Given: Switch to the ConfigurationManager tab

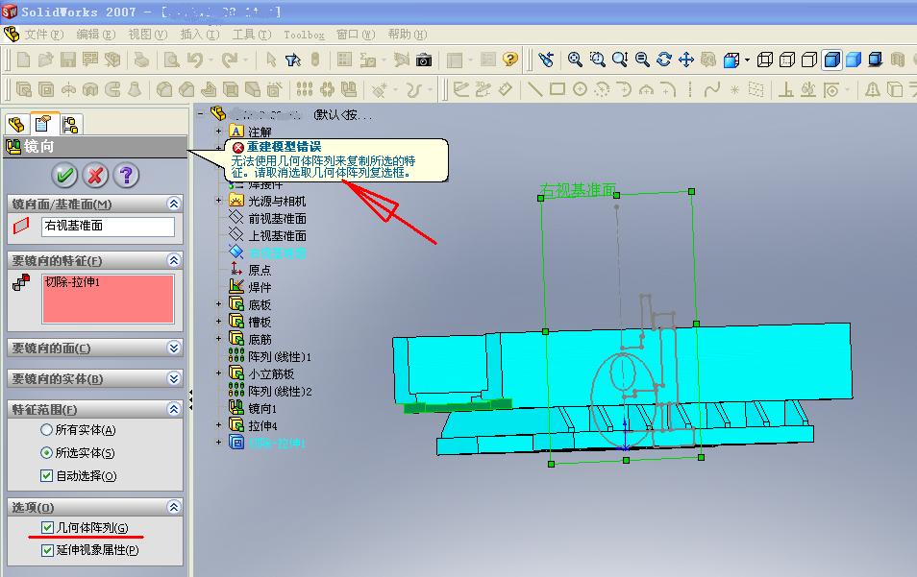Looking at the screenshot, I should click(70, 125).
